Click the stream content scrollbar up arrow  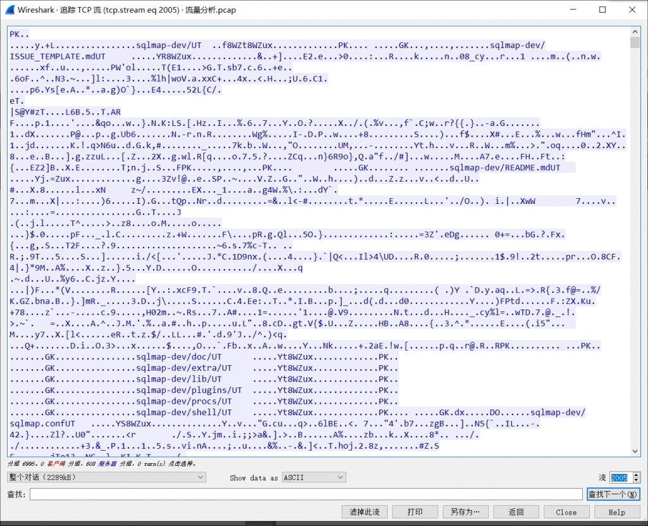pyautogui.click(x=635, y=32)
